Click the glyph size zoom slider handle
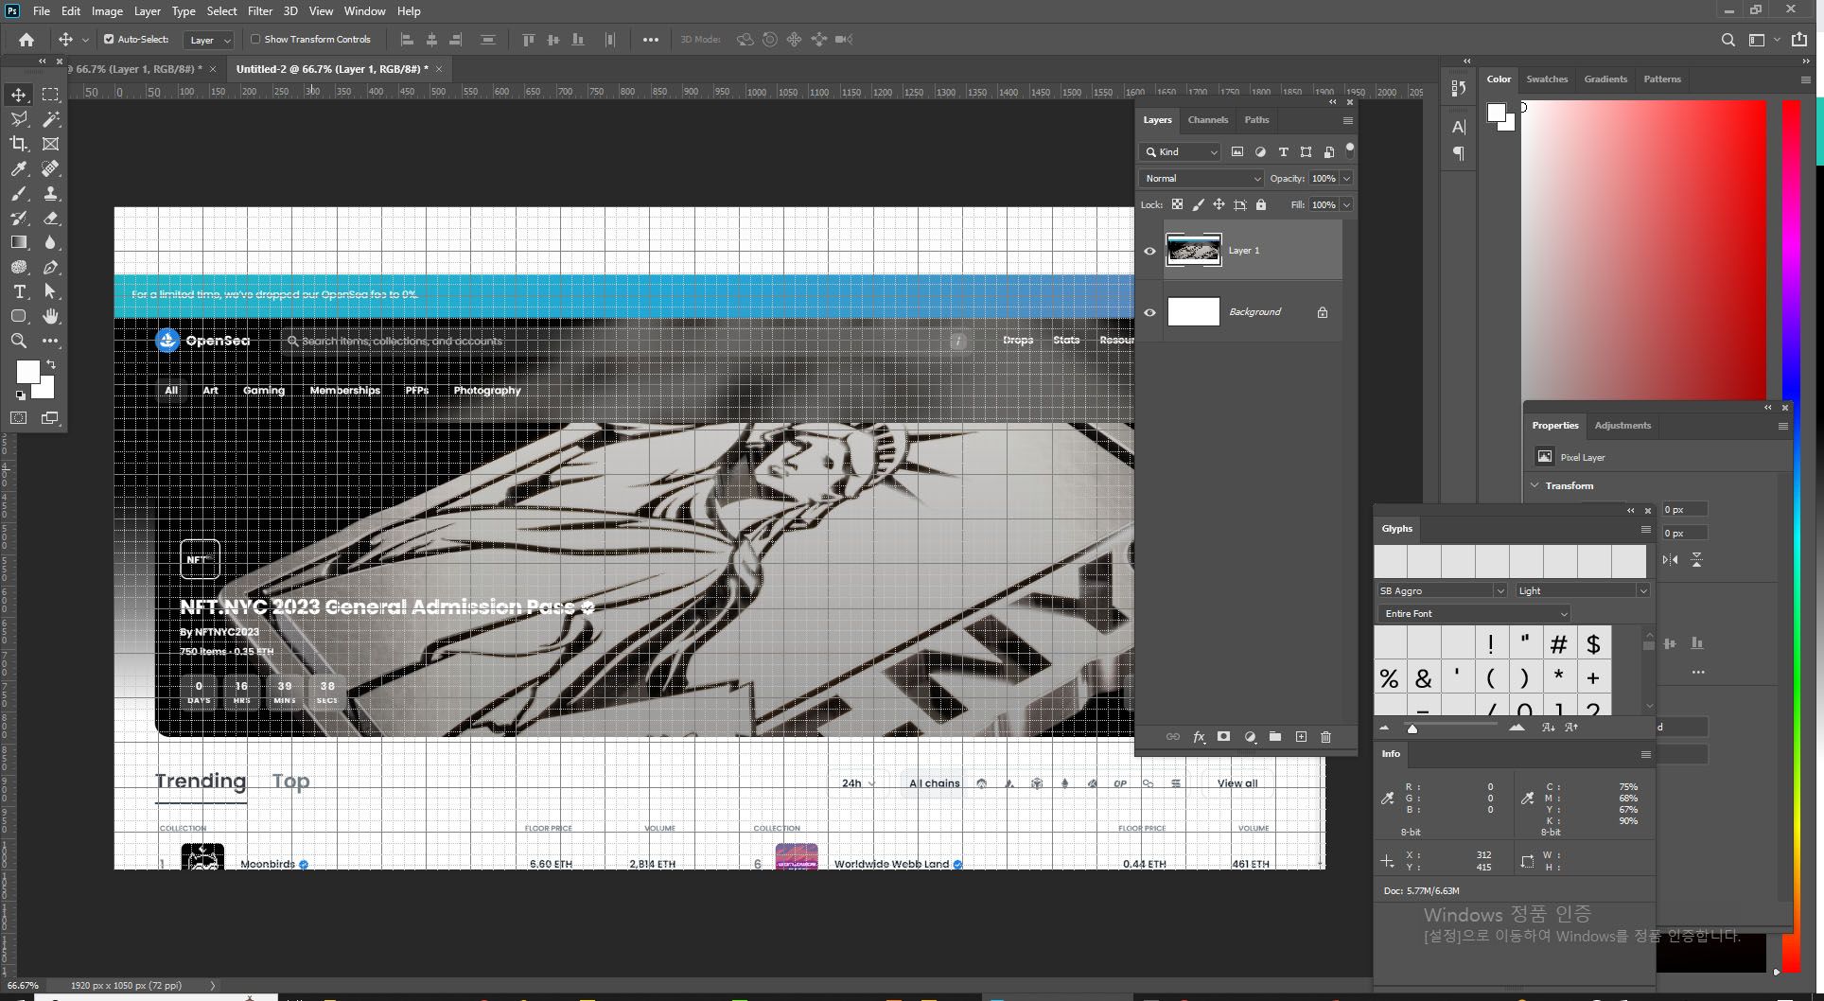Viewport: 1824px width, 1001px height. [1412, 729]
